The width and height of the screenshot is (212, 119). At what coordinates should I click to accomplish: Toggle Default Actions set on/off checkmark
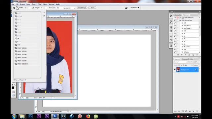(x=175, y=18)
